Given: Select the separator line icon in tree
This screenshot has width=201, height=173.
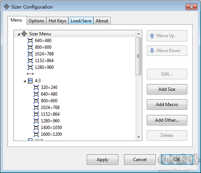Looking at the screenshot, I should (x=30, y=74).
